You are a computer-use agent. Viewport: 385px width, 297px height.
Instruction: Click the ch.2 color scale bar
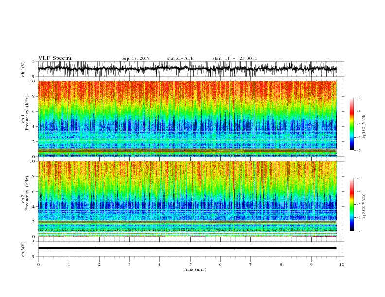click(351, 204)
